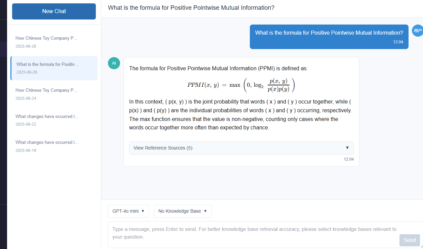Screen dimensions: 423x249
Task: Open What changes have occurred chat from 2025-06-19
Action: (x=54, y=146)
